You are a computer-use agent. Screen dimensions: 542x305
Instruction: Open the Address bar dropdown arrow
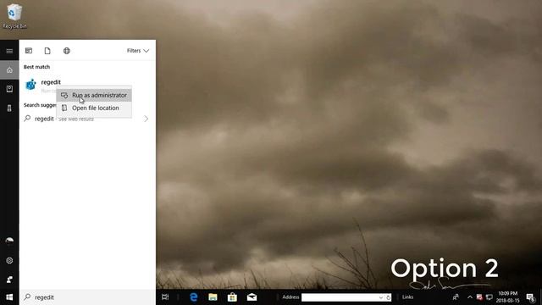click(x=380, y=297)
